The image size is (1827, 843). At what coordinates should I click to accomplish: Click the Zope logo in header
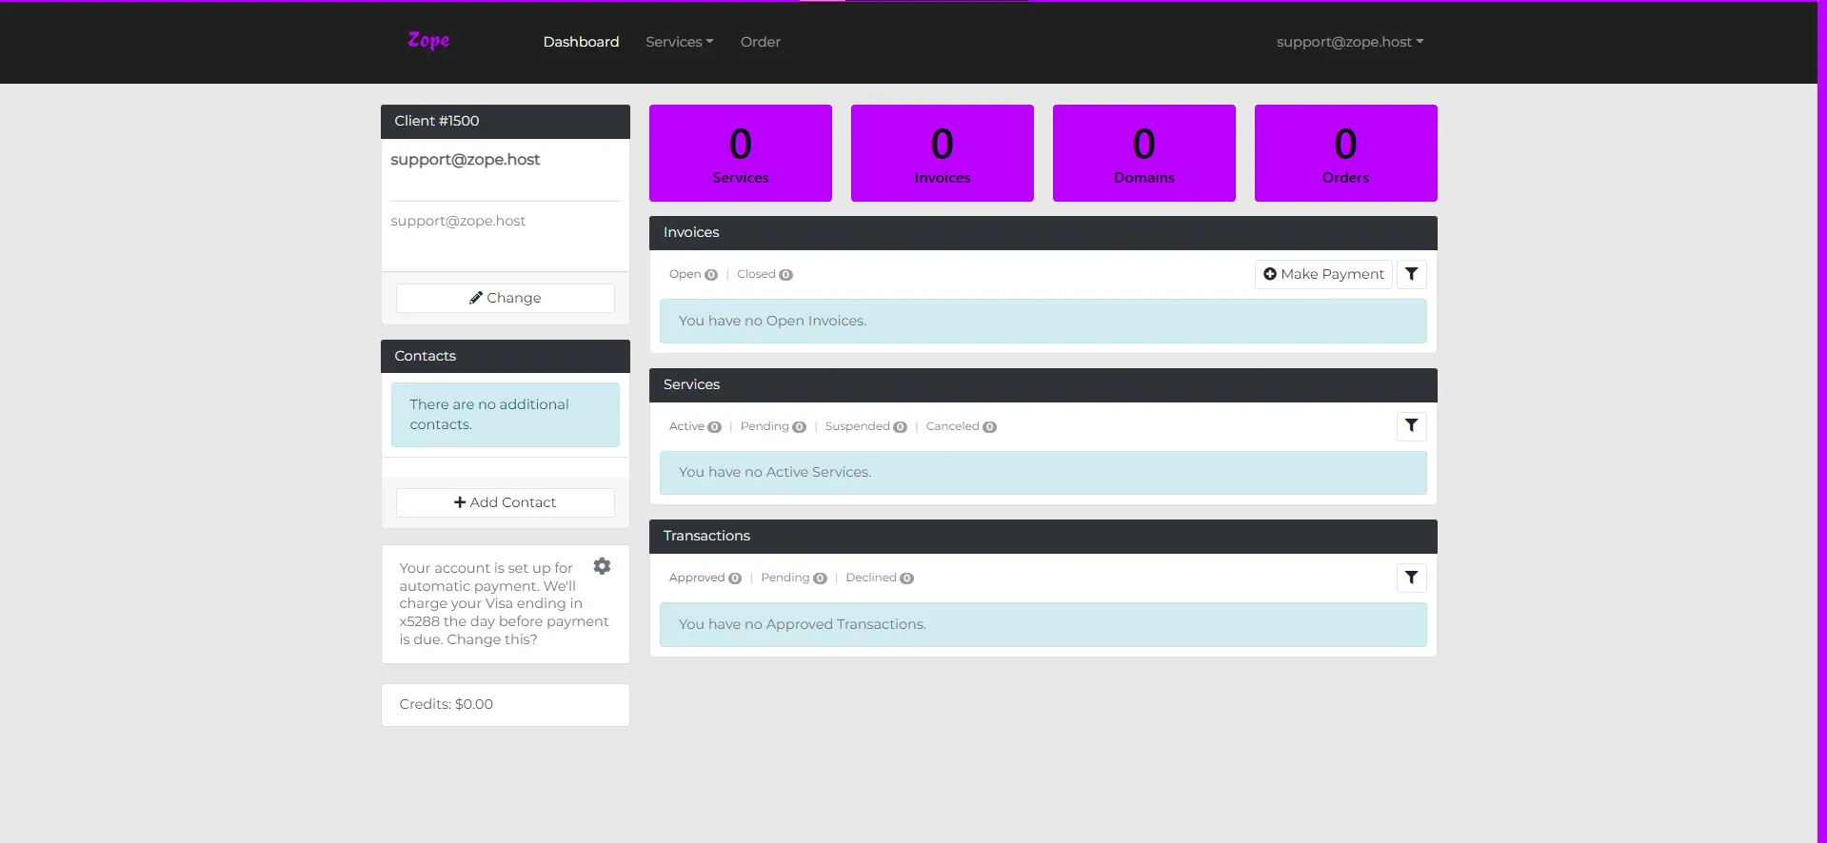(x=428, y=40)
